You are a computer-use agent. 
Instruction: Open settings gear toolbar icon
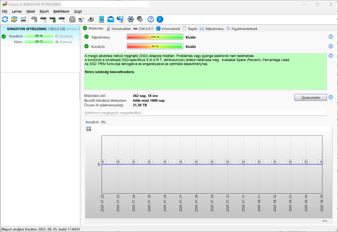point(131,19)
